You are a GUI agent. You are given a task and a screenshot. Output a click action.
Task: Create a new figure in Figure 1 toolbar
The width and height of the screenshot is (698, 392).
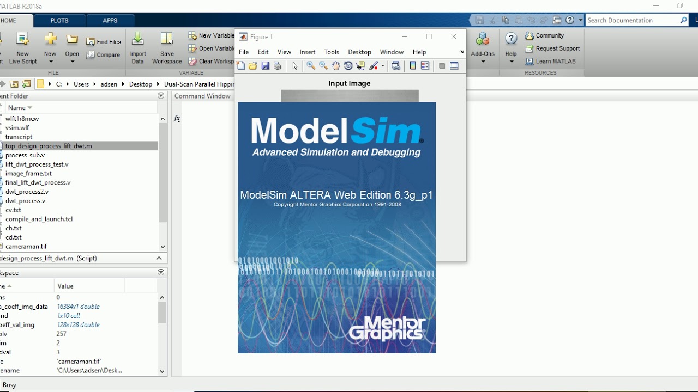[x=241, y=66]
